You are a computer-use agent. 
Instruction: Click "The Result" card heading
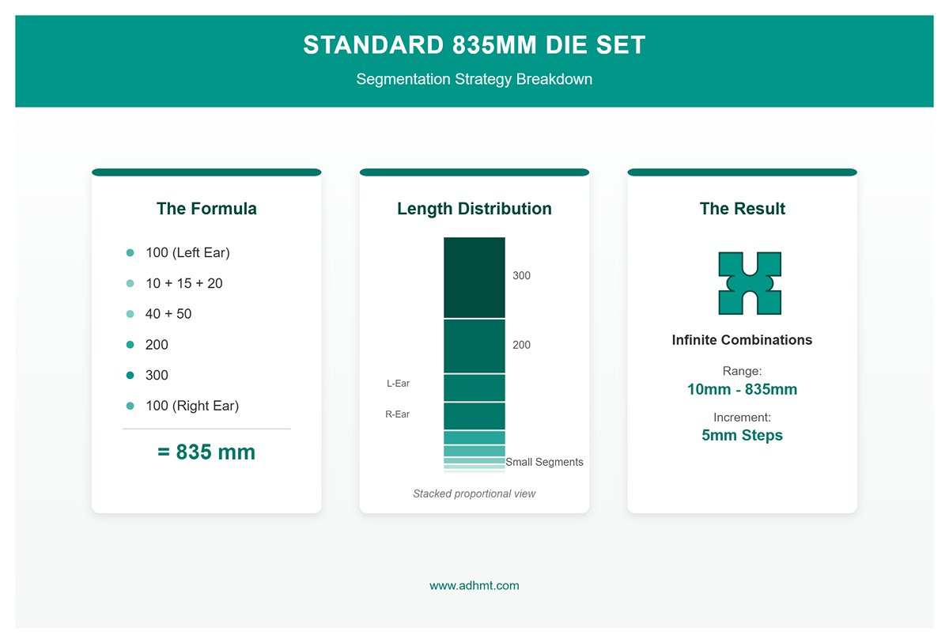742,209
